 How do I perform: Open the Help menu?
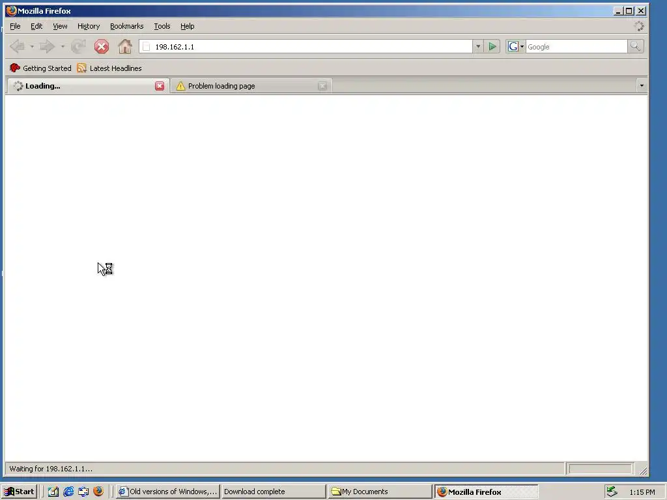point(187,26)
